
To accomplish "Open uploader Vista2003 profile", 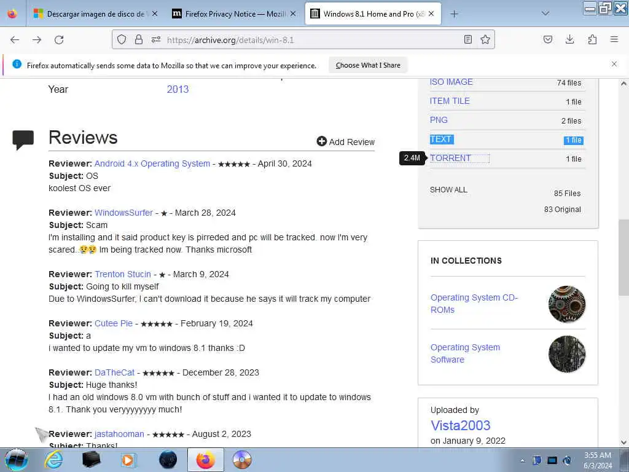I will pos(461,425).
